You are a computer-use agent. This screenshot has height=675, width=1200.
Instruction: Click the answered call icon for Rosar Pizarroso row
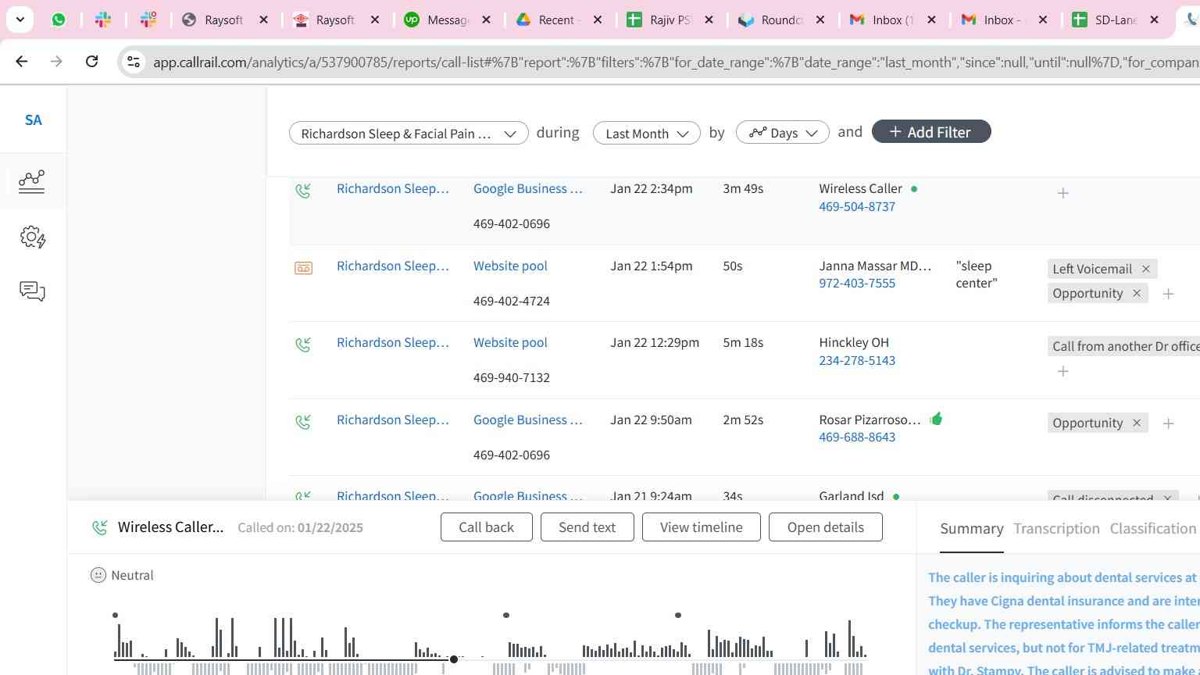click(303, 422)
